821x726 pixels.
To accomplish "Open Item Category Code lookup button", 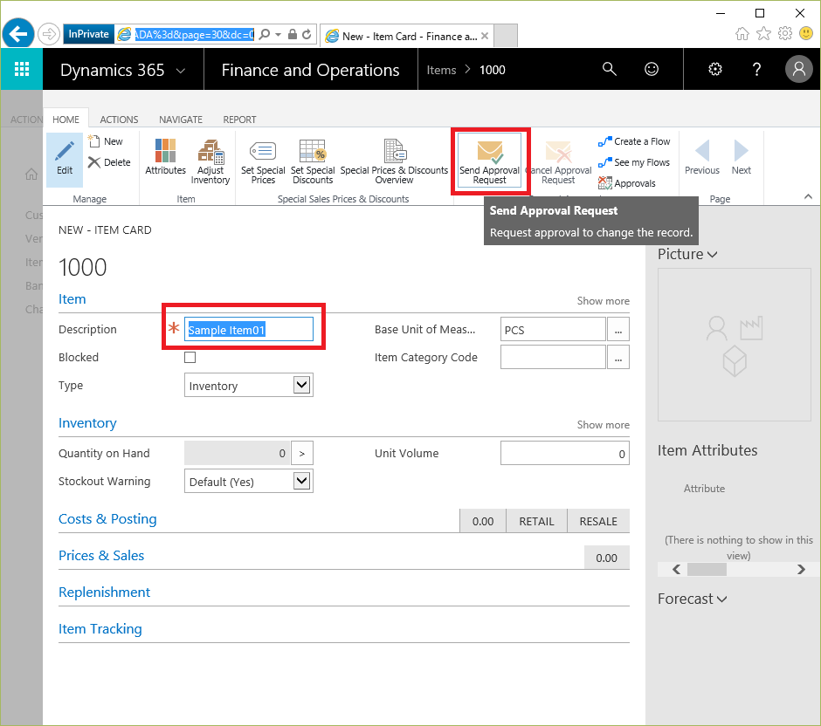I will click(x=618, y=357).
